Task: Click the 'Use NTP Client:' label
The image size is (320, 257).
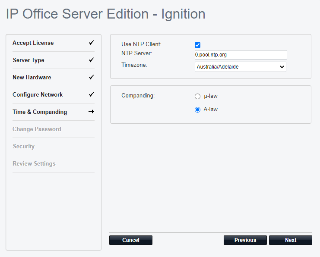Action: pyautogui.click(x=141, y=44)
